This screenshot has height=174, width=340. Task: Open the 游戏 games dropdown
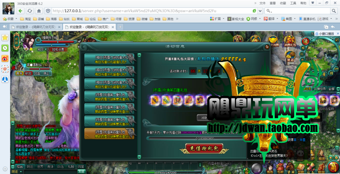325,19
